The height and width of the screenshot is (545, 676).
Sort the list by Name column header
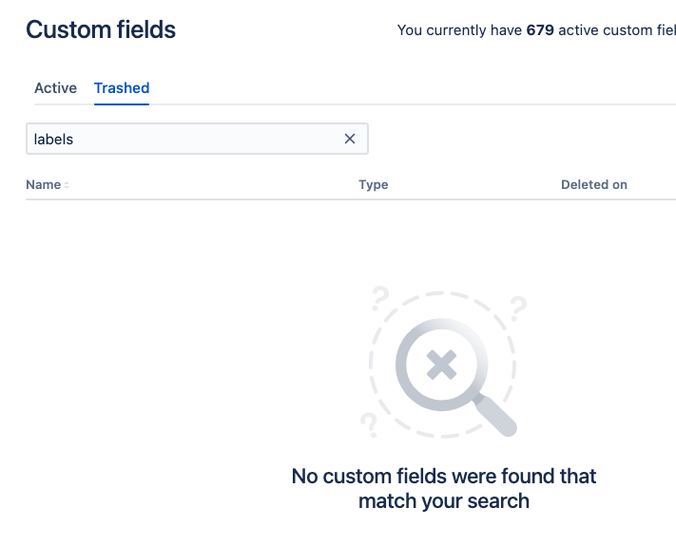(43, 185)
